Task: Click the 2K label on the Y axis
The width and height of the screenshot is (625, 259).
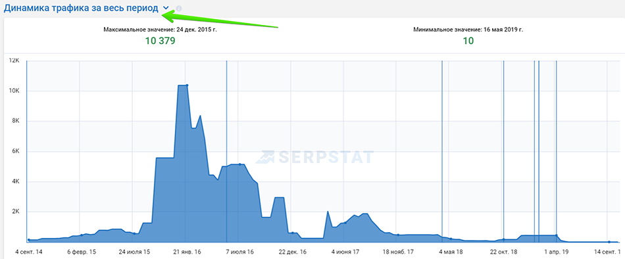Action: click(16, 212)
